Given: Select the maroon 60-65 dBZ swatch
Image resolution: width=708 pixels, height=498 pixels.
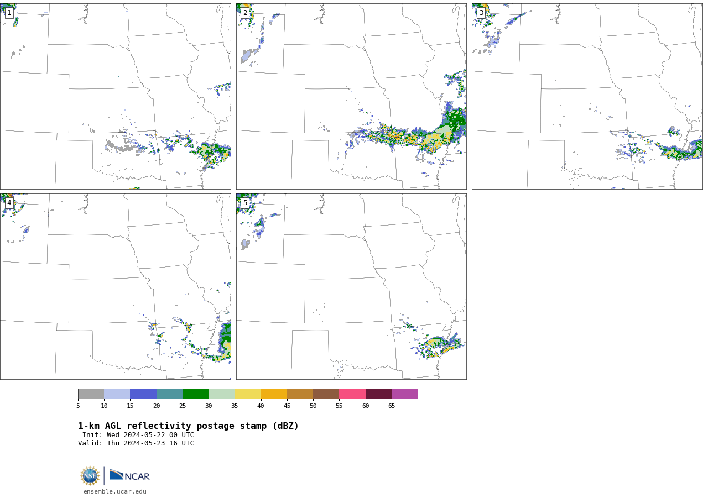Looking at the screenshot, I should (x=378, y=394).
